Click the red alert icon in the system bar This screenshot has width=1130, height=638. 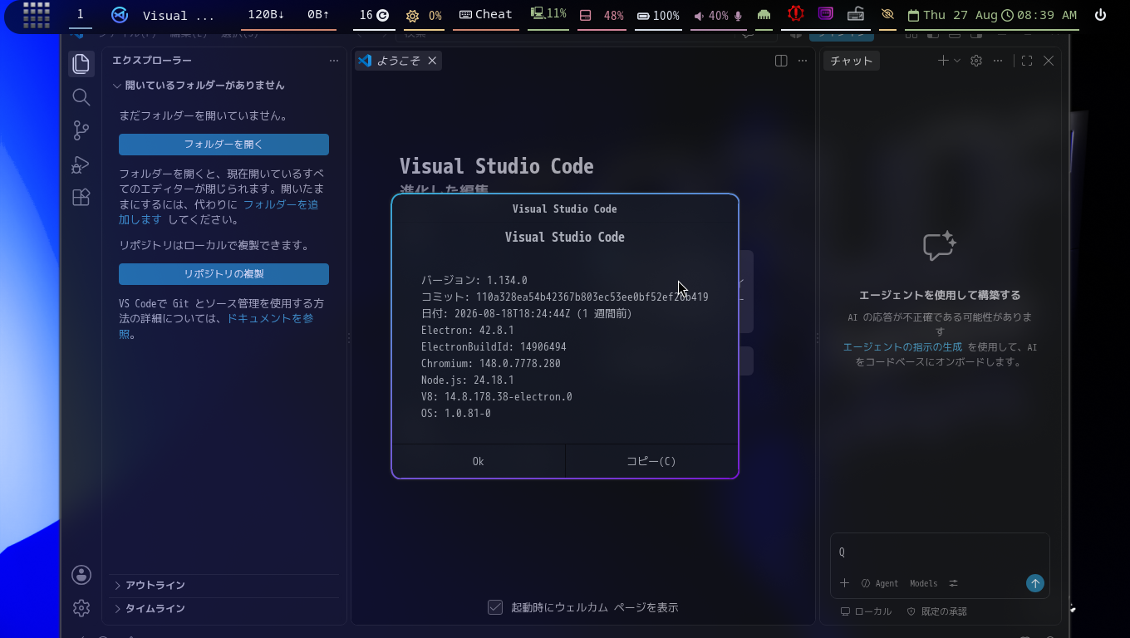(x=796, y=14)
